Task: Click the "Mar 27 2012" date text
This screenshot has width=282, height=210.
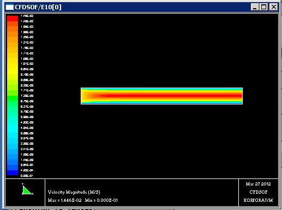Action: point(258,184)
